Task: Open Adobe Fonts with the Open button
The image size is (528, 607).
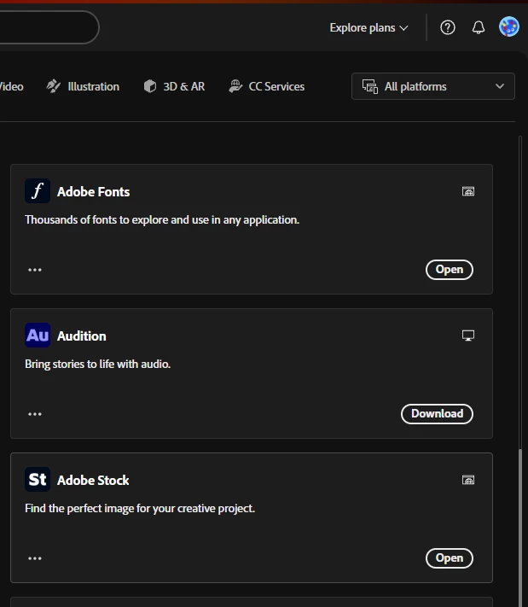Action: click(x=450, y=270)
